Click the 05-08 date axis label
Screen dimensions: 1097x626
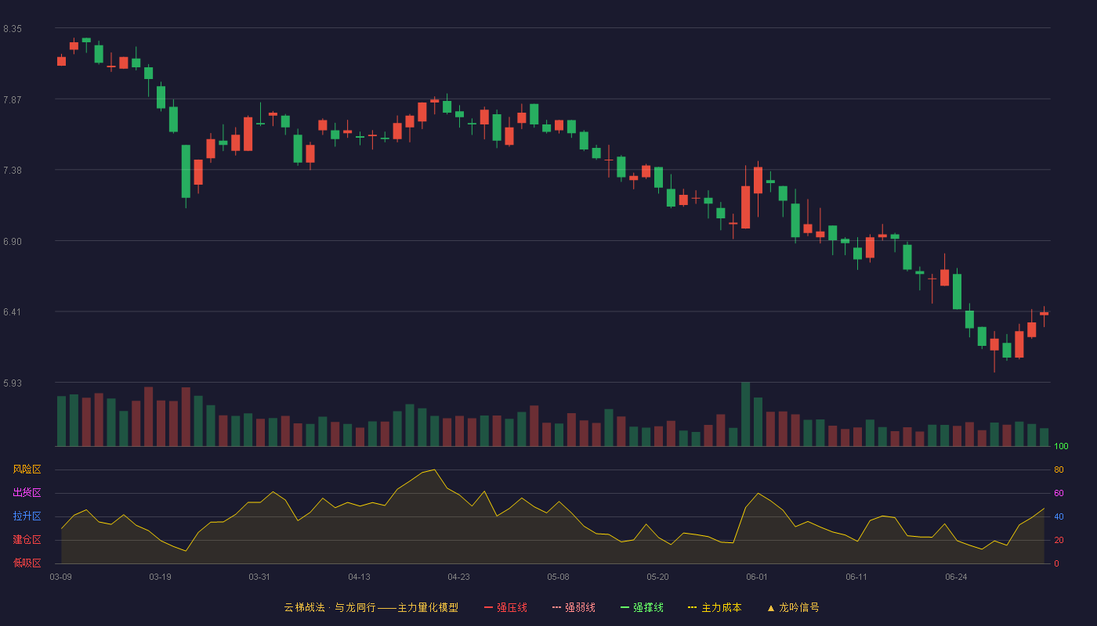558,577
